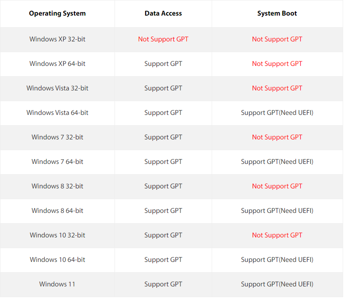Click Windows 8 32-bit System Boot cell

pos(277,186)
